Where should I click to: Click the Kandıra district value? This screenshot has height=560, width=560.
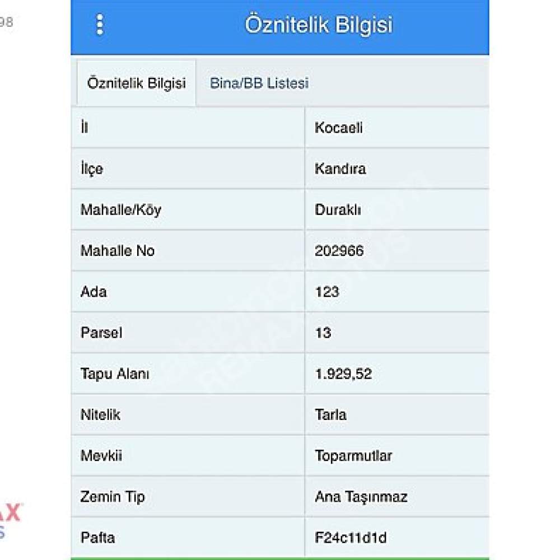pyautogui.click(x=340, y=169)
